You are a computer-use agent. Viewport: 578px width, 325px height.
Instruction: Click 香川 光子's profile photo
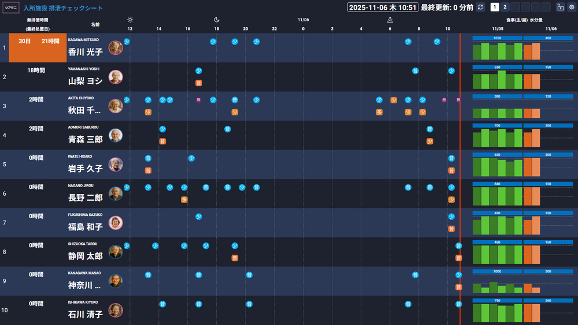(116, 48)
